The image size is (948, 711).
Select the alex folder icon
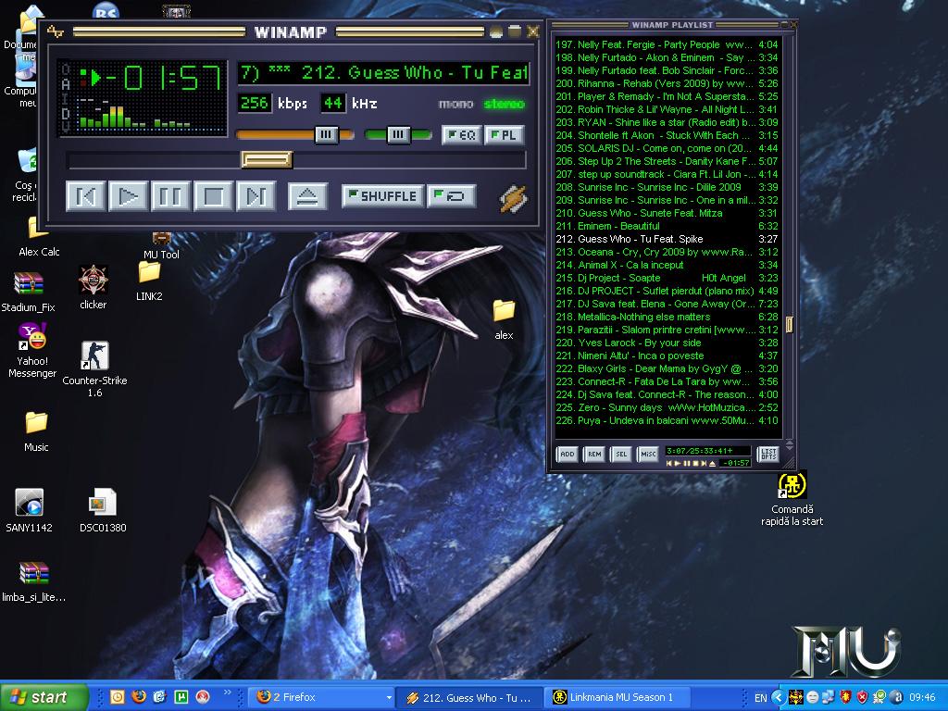point(504,319)
